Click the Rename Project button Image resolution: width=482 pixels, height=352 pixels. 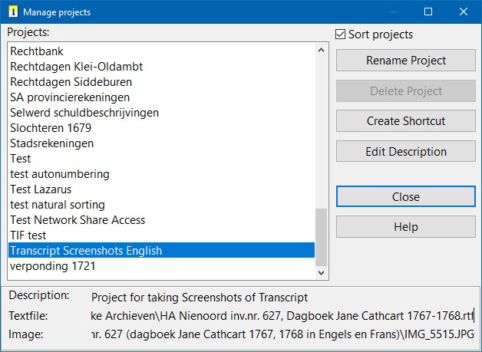pos(406,61)
